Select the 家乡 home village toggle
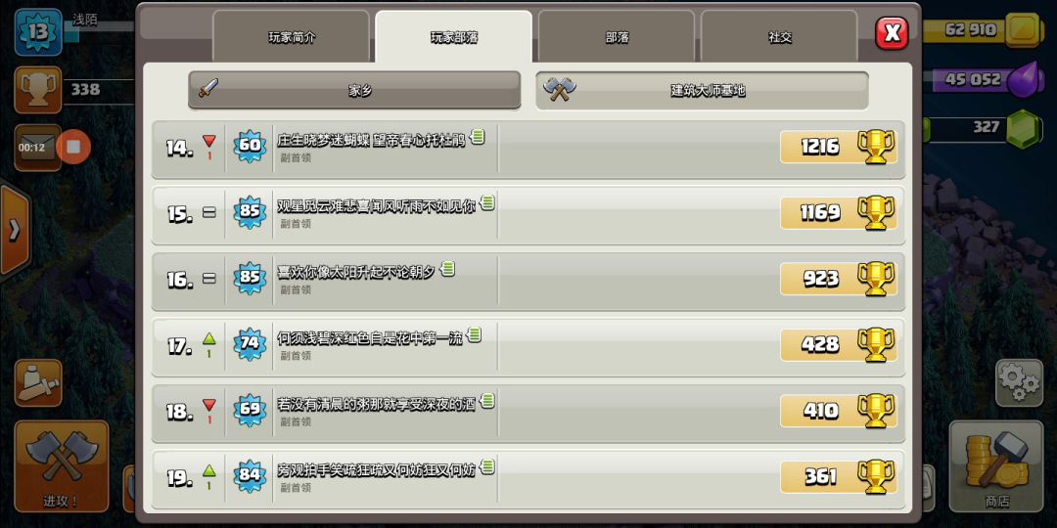The width and height of the screenshot is (1057, 528). (x=354, y=90)
